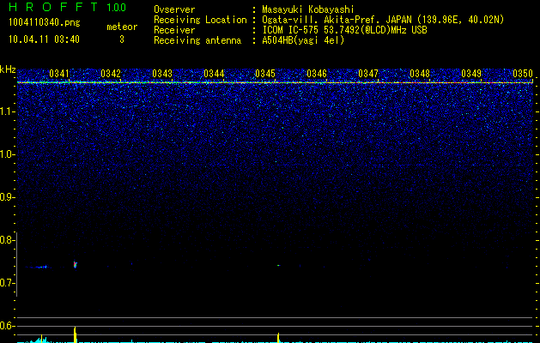Click the Ovserver label

pyautogui.click(x=174, y=9)
